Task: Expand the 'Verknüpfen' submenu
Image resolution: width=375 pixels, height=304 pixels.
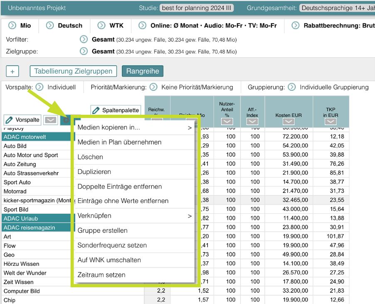Action: pyautogui.click(x=134, y=216)
